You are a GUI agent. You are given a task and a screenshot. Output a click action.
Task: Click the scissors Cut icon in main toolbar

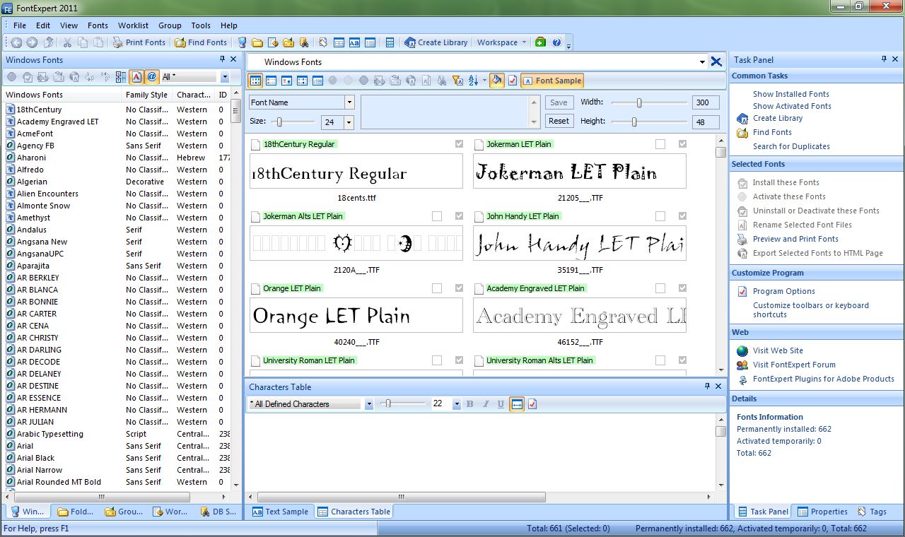[68, 42]
